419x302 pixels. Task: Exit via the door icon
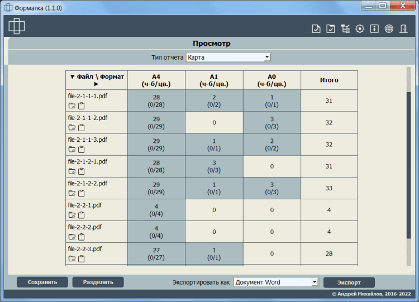coord(403,28)
